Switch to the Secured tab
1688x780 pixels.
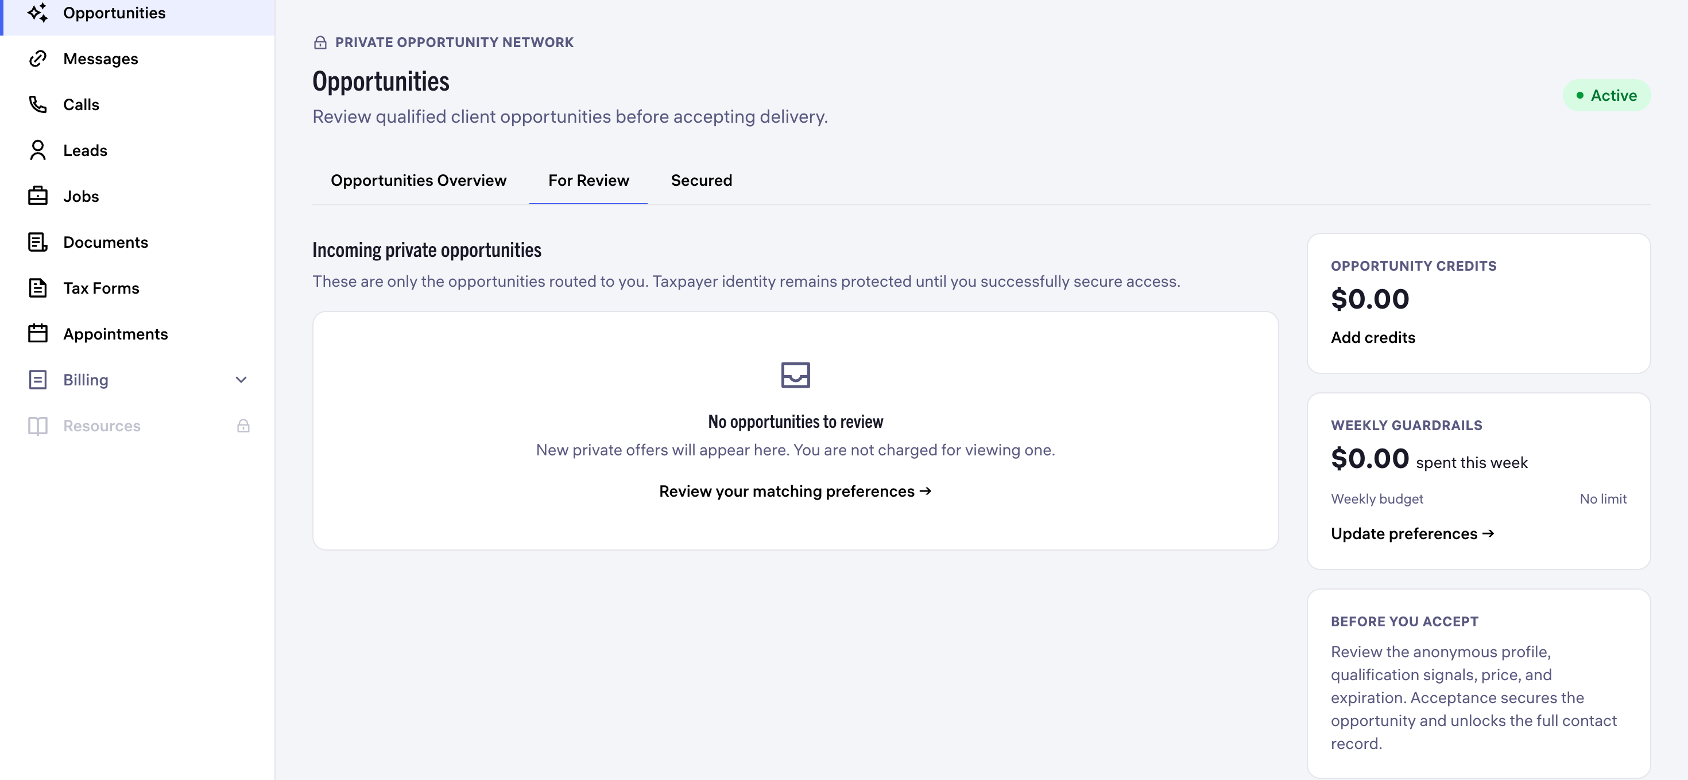point(701,181)
